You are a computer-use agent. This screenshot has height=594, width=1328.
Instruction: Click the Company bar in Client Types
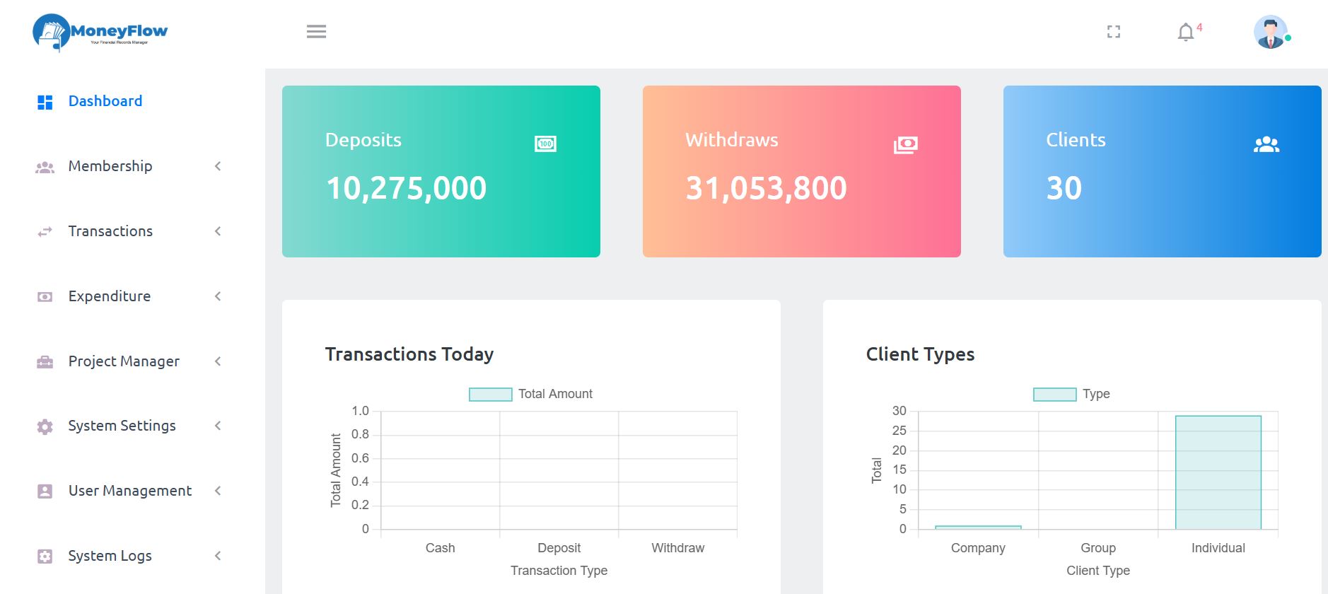click(978, 527)
